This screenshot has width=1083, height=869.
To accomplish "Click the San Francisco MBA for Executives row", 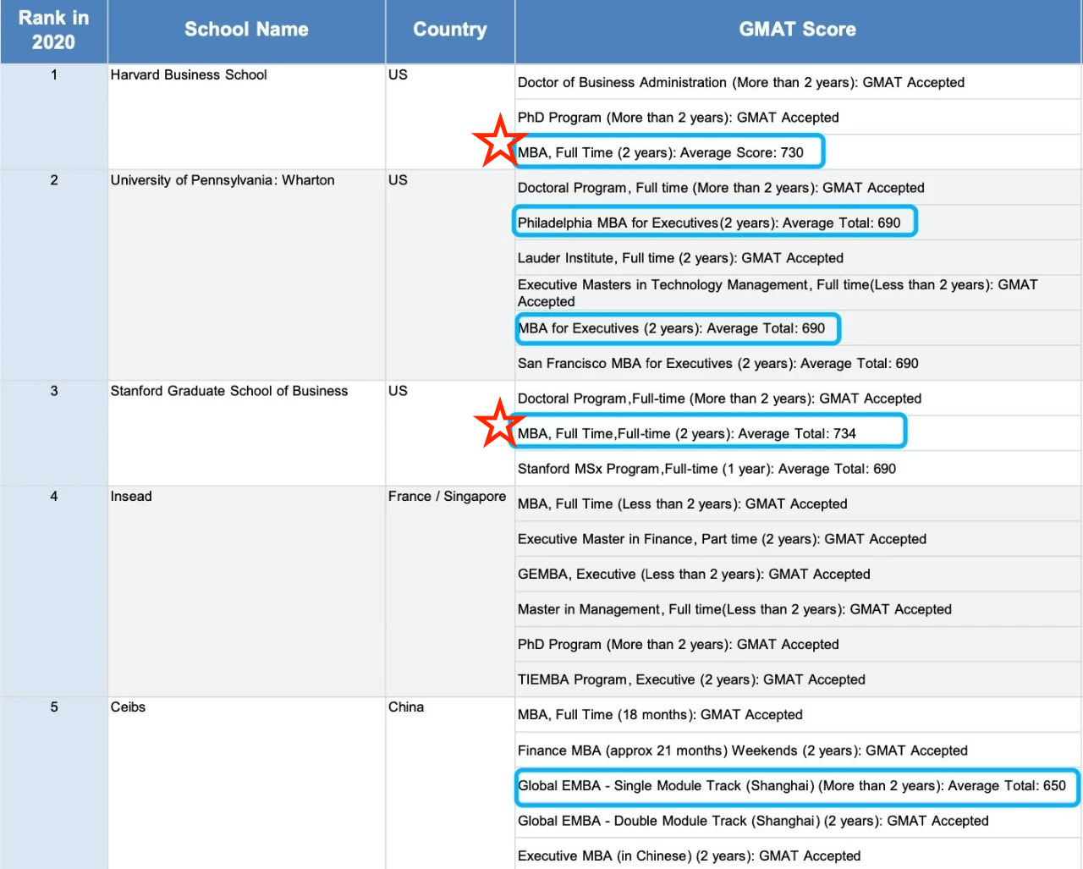I will coord(717,364).
